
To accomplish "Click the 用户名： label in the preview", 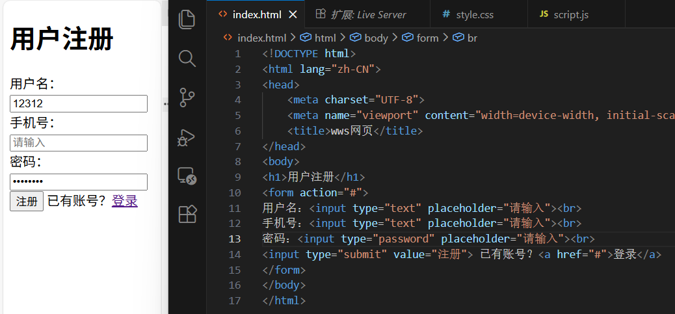I will (x=33, y=83).
